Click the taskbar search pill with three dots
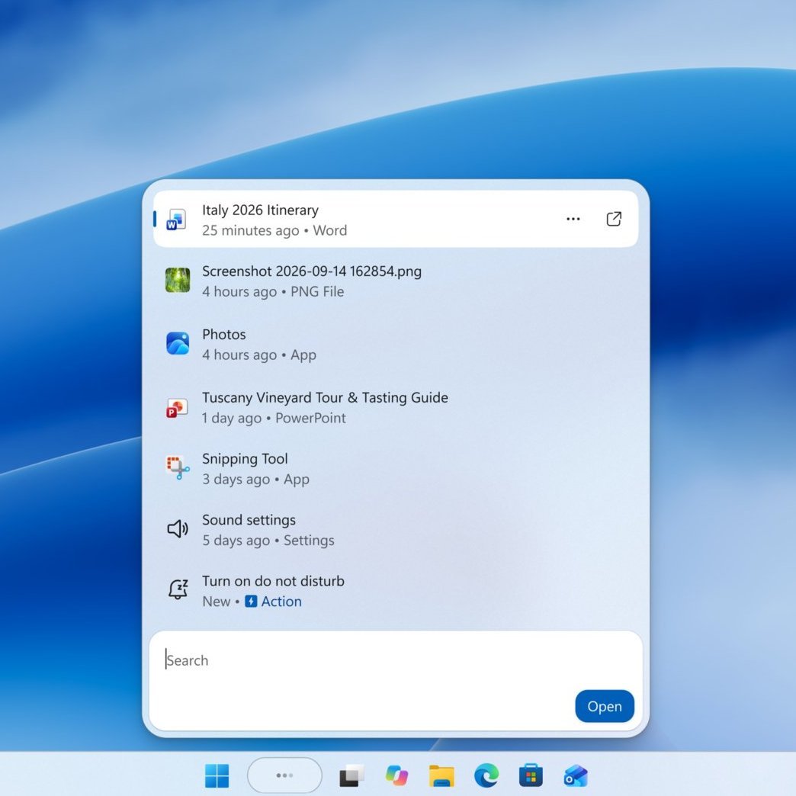Viewport: 796px width, 796px height. (x=284, y=775)
